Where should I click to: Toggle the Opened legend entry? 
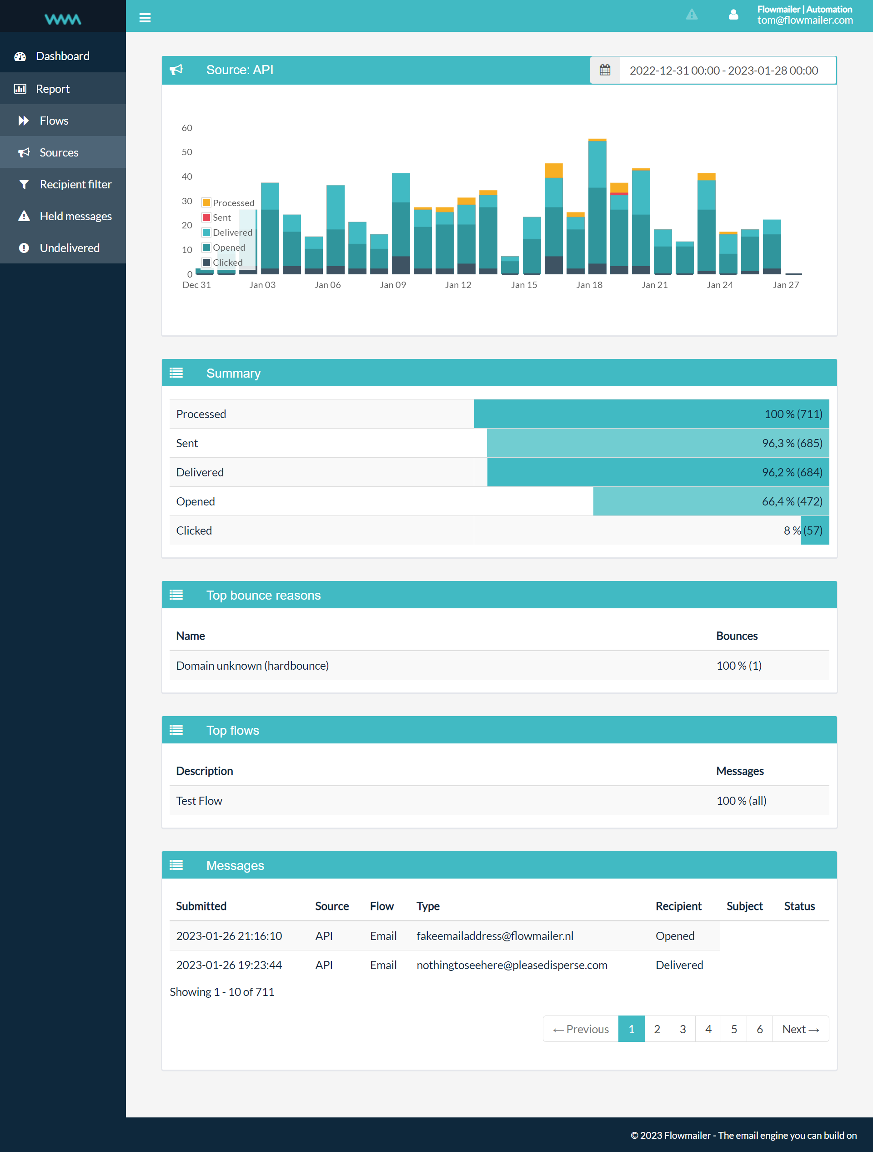223,248
